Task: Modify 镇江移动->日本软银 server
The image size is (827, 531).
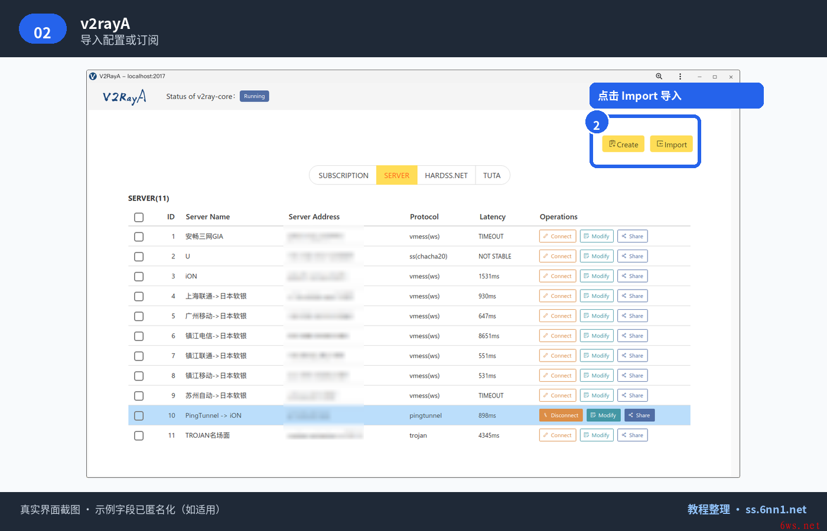Action: pos(597,375)
